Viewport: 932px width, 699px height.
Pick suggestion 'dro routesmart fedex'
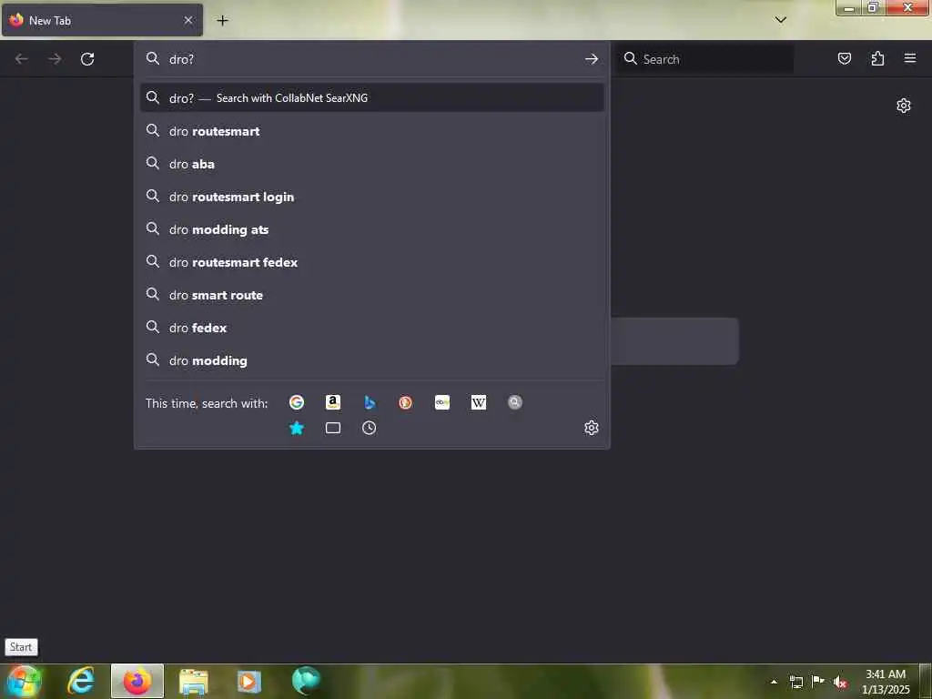click(x=372, y=262)
